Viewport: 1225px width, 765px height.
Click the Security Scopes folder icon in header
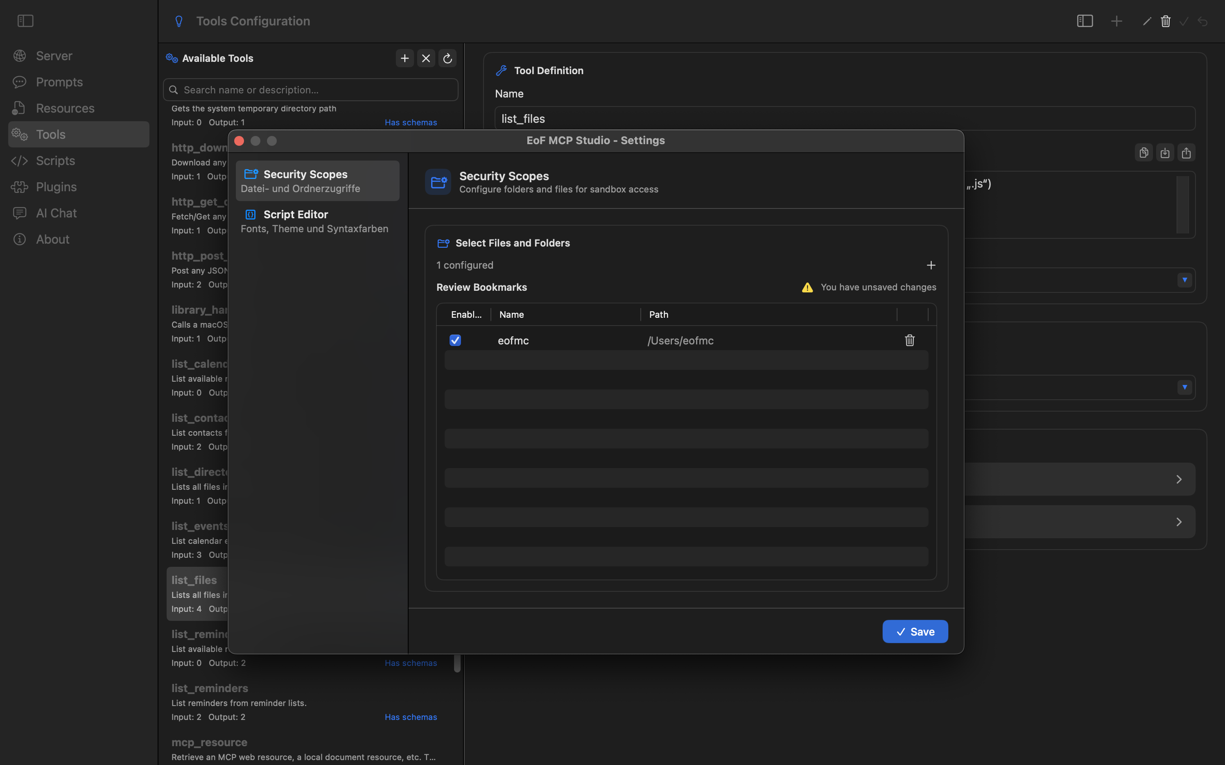tap(438, 182)
